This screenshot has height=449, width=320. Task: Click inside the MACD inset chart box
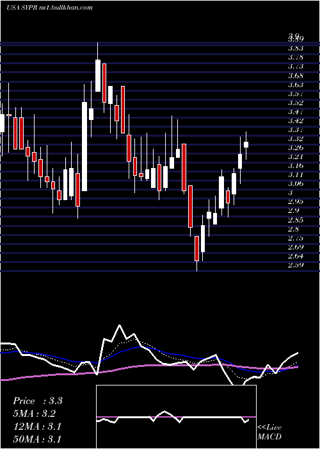(x=176, y=417)
